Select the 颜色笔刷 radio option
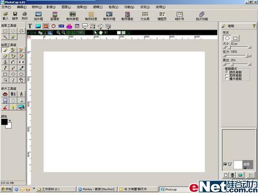258x193 pixels. pyautogui.click(x=234, y=72)
